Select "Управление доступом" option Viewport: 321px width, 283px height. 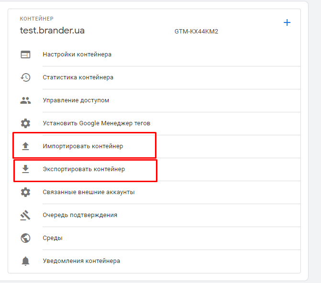tap(76, 100)
